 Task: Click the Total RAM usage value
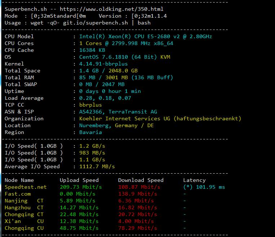pos(126,77)
